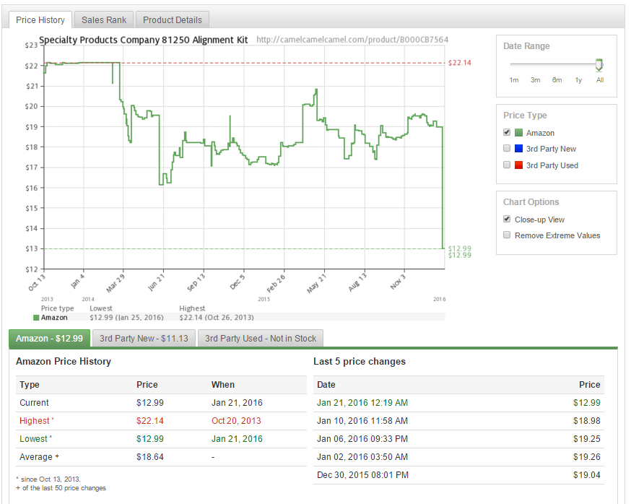
Task: Choose the 1y date range label
Action: pos(578,80)
